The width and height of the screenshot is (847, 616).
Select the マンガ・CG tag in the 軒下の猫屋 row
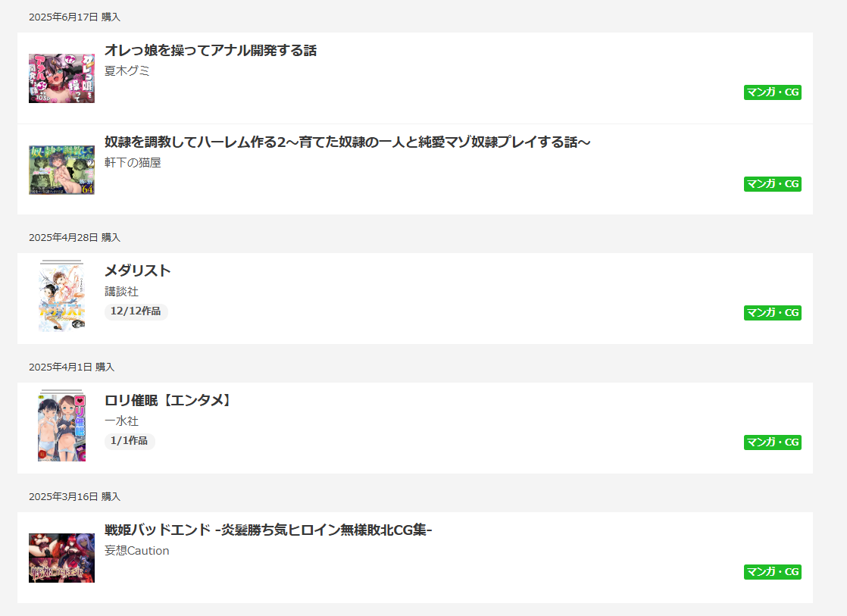(x=772, y=184)
